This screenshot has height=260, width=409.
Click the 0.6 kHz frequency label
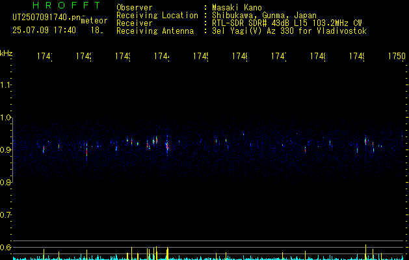tap(6, 247)
